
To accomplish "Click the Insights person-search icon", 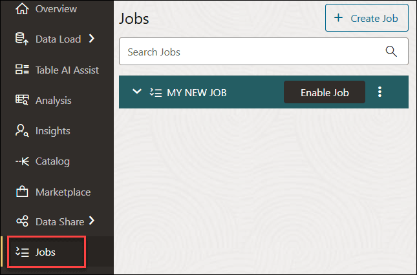I will (x=22, y=131).
